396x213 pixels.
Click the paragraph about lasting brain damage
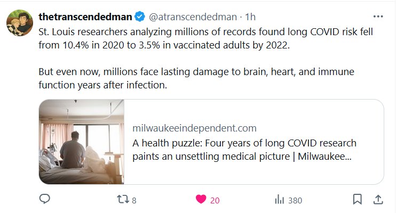[x=196, y=78]
